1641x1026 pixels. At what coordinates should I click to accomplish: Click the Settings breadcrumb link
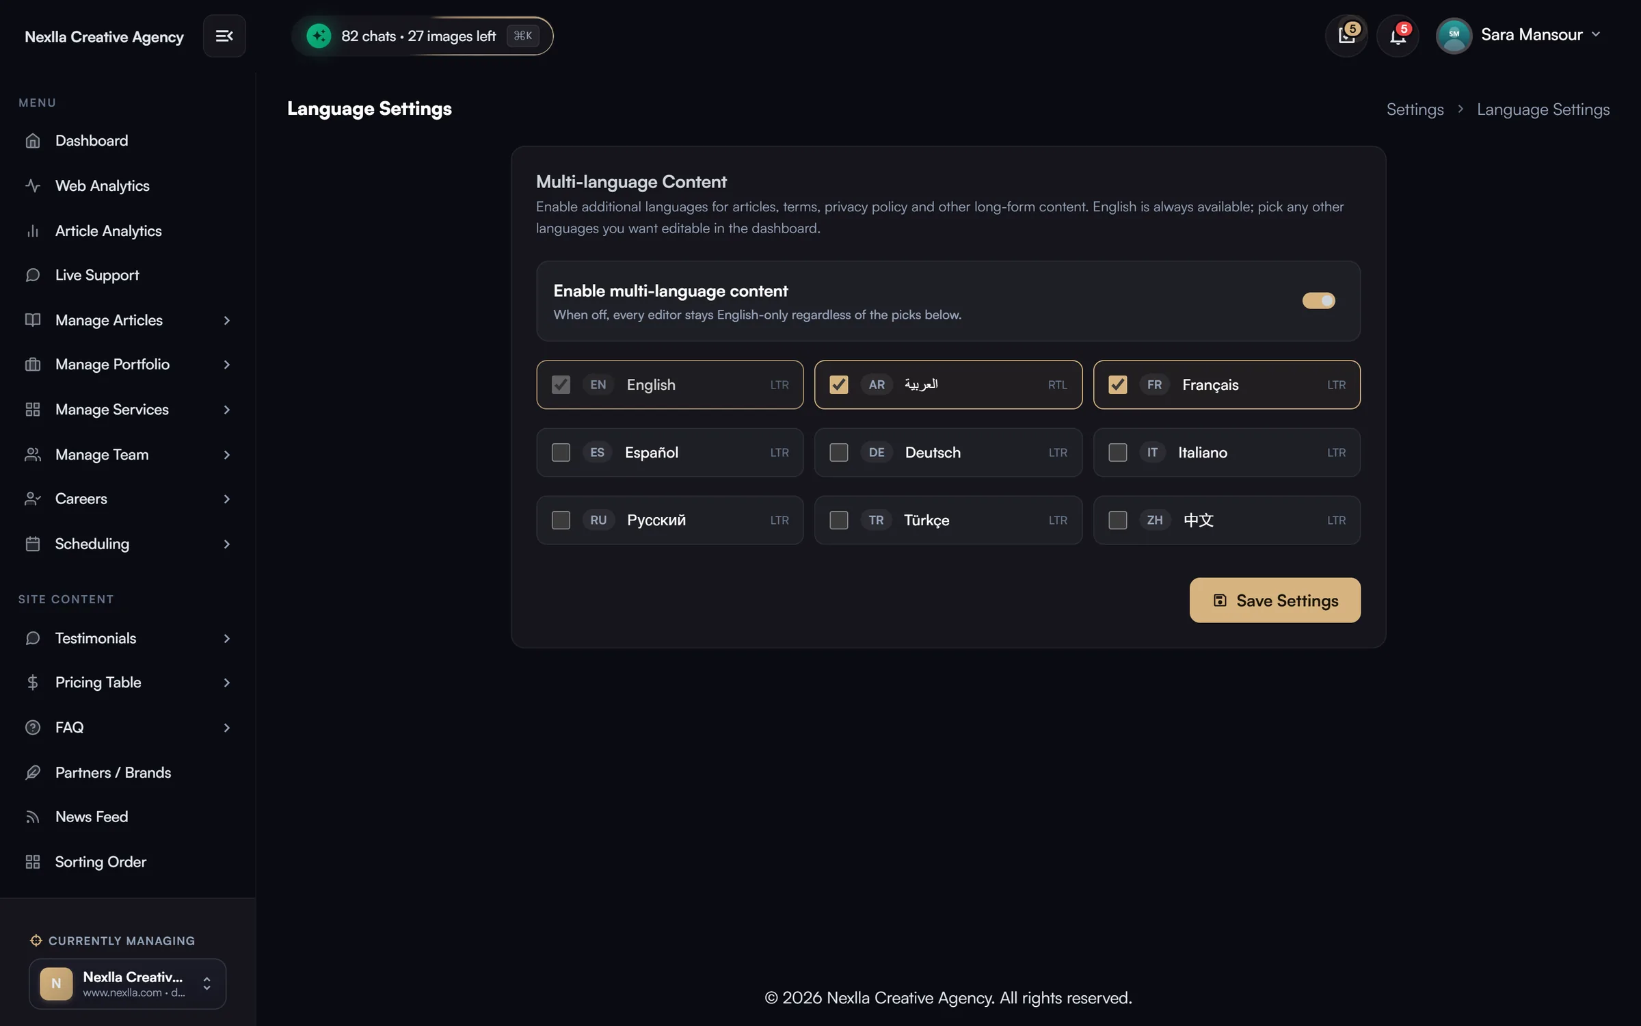click(x=1415, y=109)
